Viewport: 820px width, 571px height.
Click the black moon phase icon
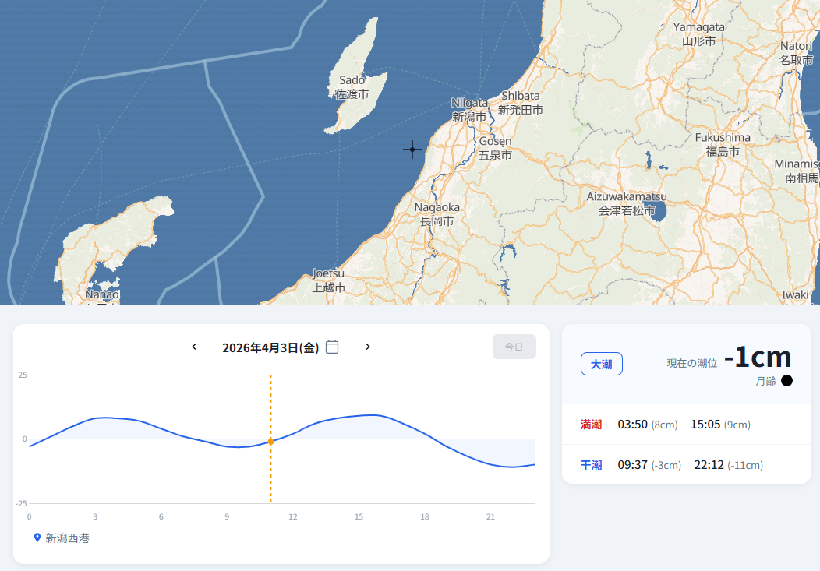[786, 381]
